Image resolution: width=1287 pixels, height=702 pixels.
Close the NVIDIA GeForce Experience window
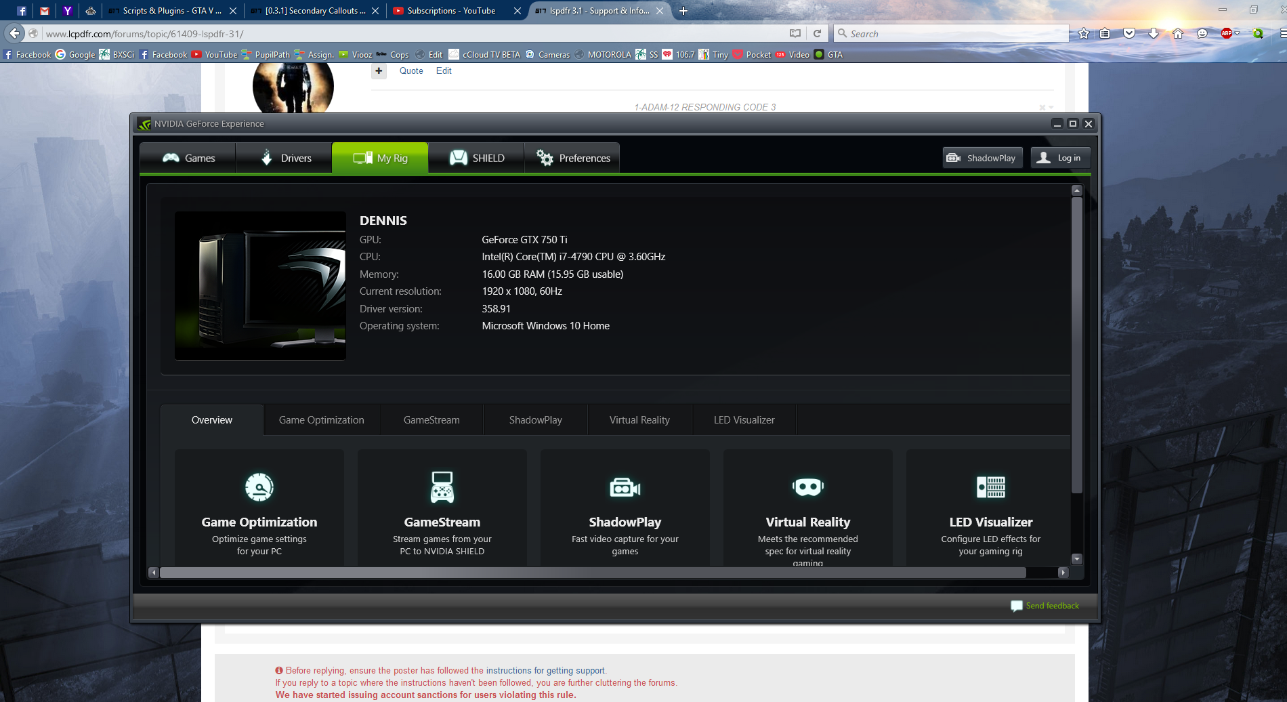[x=1089, y=124]
